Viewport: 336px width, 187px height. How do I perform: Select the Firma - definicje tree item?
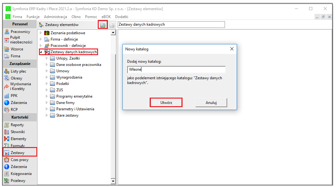[64, 39]
